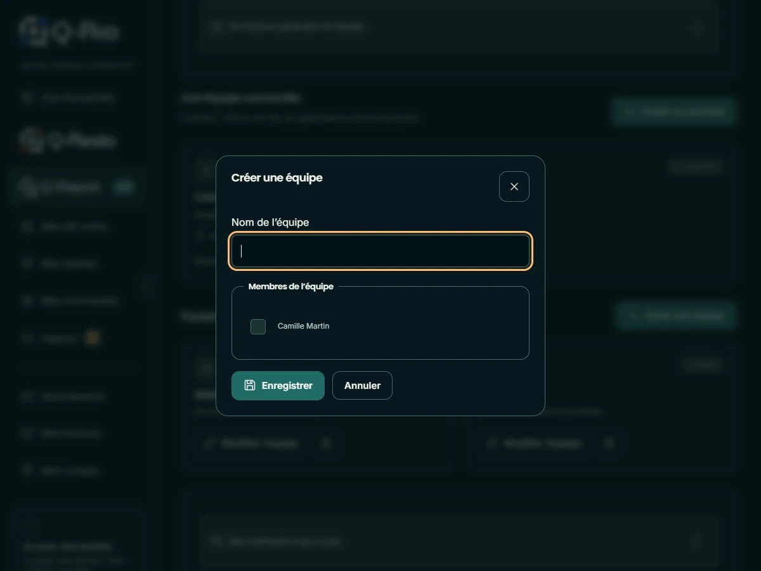Save the team with Enregistrer
The height and width of the screenshot is (571, 761).
click(x=278, y=386)
